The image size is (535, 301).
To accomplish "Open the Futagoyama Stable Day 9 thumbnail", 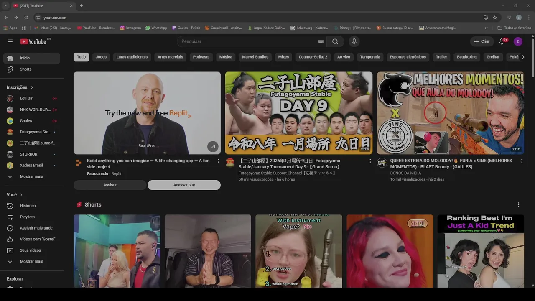I will pyautogui.click(x=299, y=113).
